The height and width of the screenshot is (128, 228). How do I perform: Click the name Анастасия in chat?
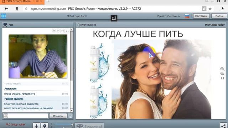coord(10,89)
